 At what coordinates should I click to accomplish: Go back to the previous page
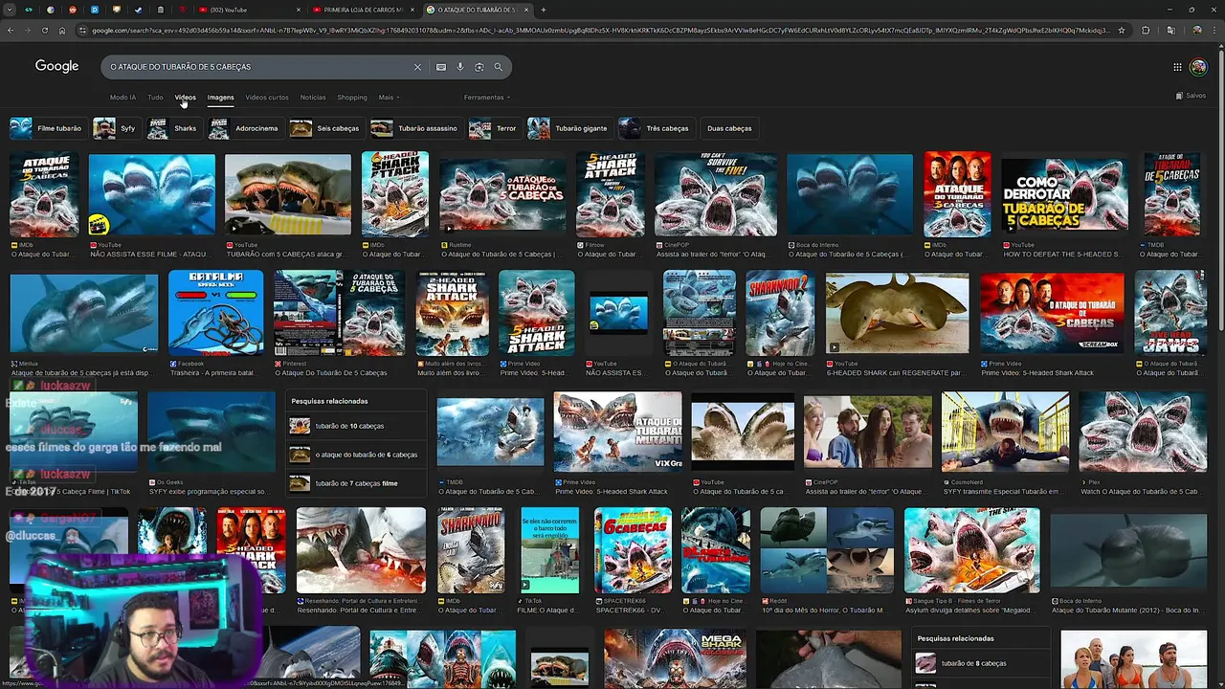tap(11, 31)
